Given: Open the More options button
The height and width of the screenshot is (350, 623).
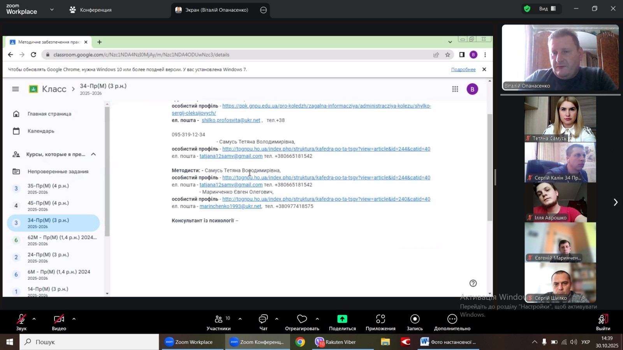Looking at the screenshot, I should click(x=452, y=322).
